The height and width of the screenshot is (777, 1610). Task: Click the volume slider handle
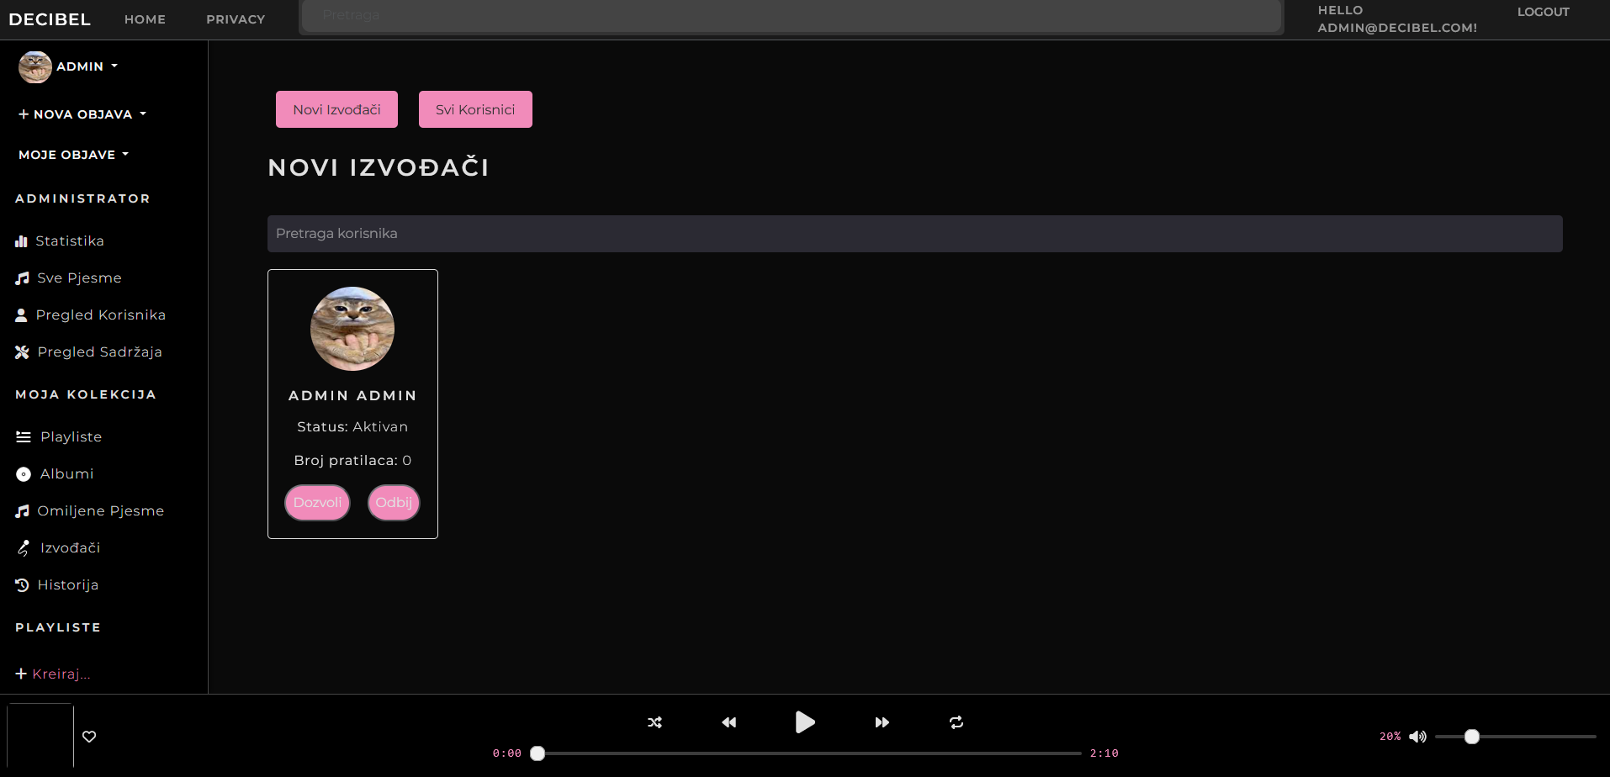coord(1471,737)
